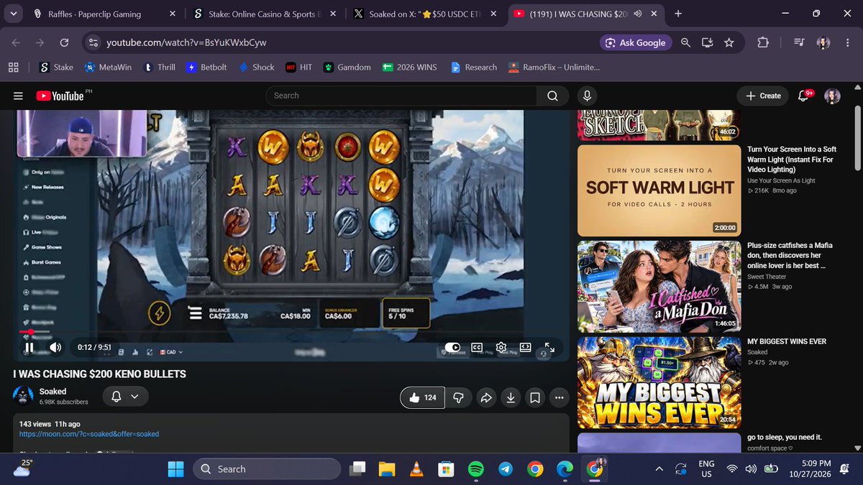Open the Soft Warm Light video thumbnail
This screenshot has width=863, height=485.
[x=659, y=190]
